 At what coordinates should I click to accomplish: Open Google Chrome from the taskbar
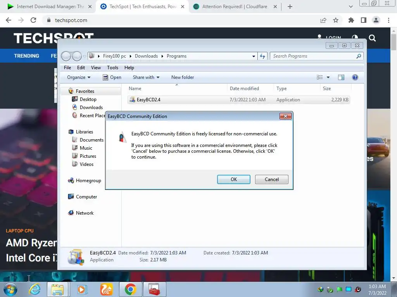tap(130, 289)
